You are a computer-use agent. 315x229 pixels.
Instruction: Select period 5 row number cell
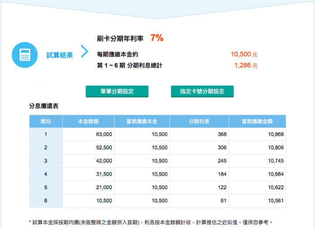tap(46, 187)
